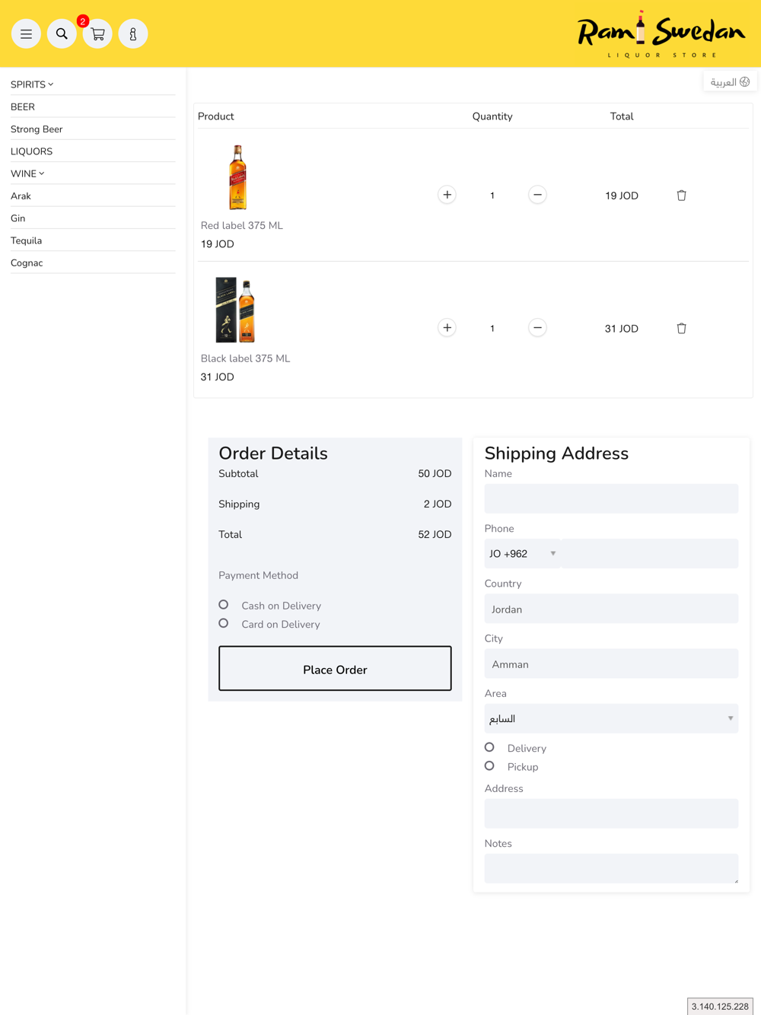Open the Red label bottle thumbnail

point(237,177)
